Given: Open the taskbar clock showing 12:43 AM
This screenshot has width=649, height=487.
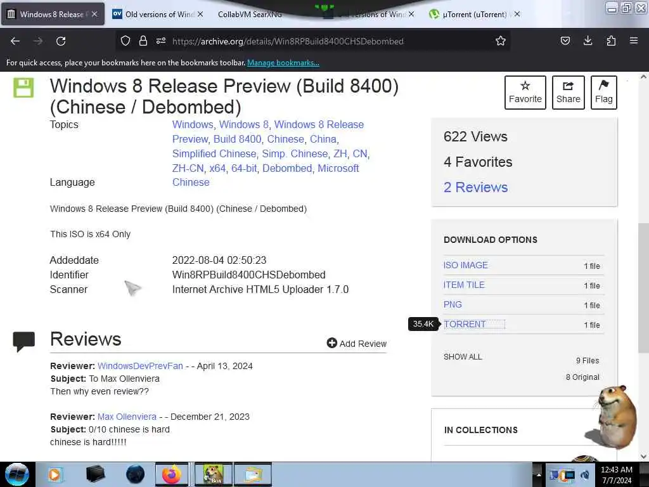Looking at the screenshot, I should 617,474.
